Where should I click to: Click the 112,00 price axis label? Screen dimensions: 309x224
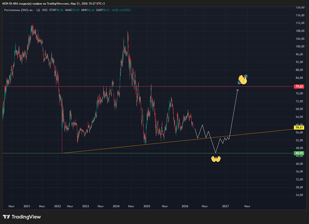(x=300, y=23)
